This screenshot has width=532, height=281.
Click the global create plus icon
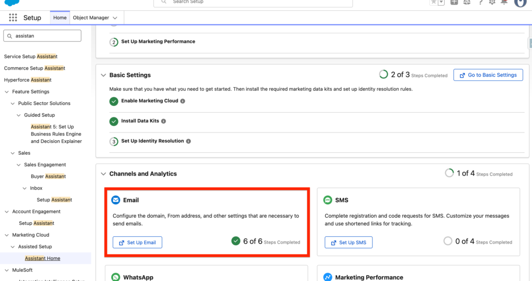point(455,2)
